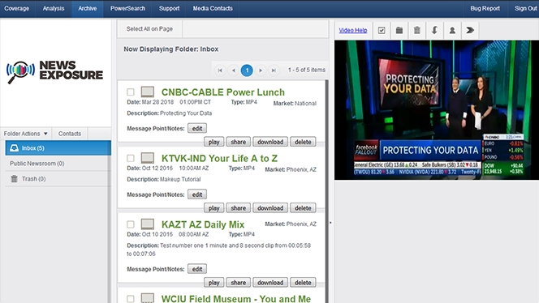
Task: Download the CNBC-CABLE Power Lunch clip
Action: pos(270,142)
